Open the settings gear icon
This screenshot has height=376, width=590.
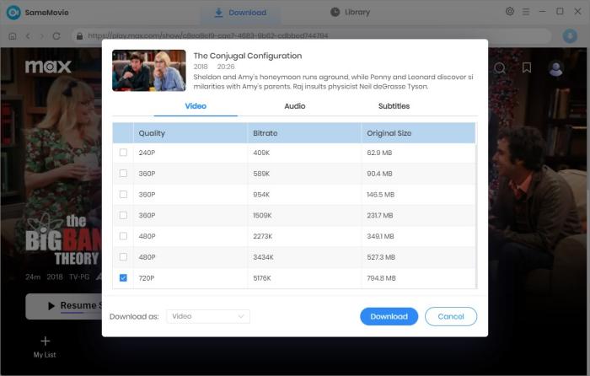click(510, 12)
